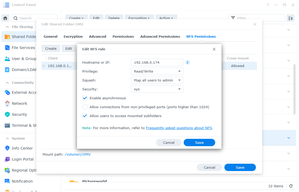Close the Edit NFS rule dialog

[214, 49]
